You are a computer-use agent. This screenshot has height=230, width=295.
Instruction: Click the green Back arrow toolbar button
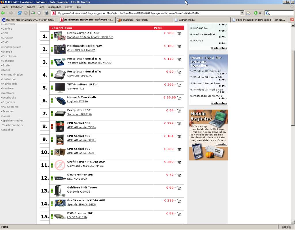coord(3,13)
